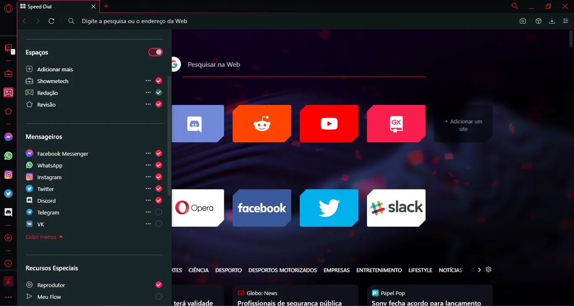
Task: Select the Redação workspace icon in sidebar
Action: pyautogui.click(x=8, y=92)
